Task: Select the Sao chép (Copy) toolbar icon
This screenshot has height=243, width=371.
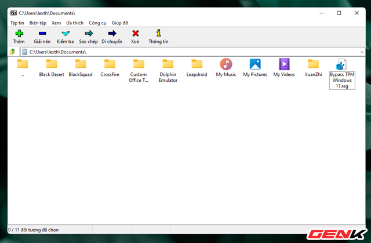Action: pos(89,34)
